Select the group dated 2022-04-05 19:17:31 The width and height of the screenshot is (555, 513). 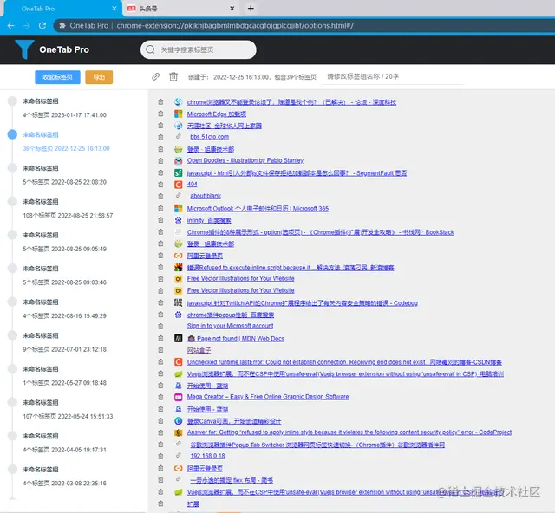64,443
